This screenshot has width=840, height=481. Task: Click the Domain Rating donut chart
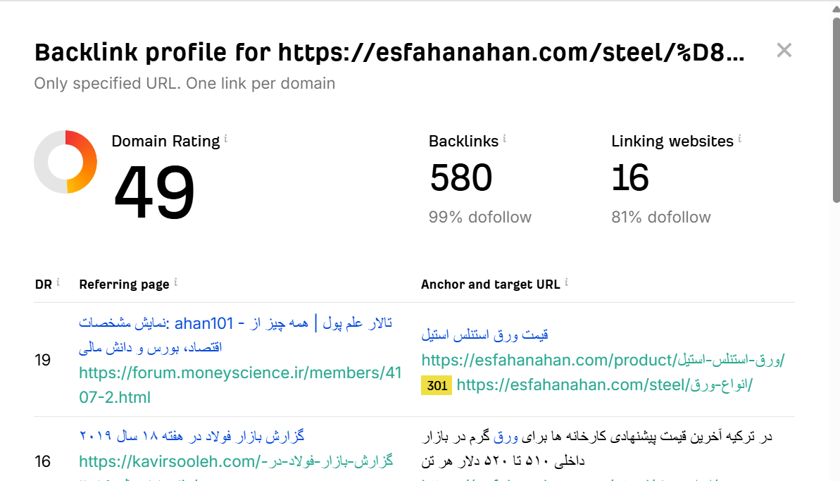coord(65,162)
